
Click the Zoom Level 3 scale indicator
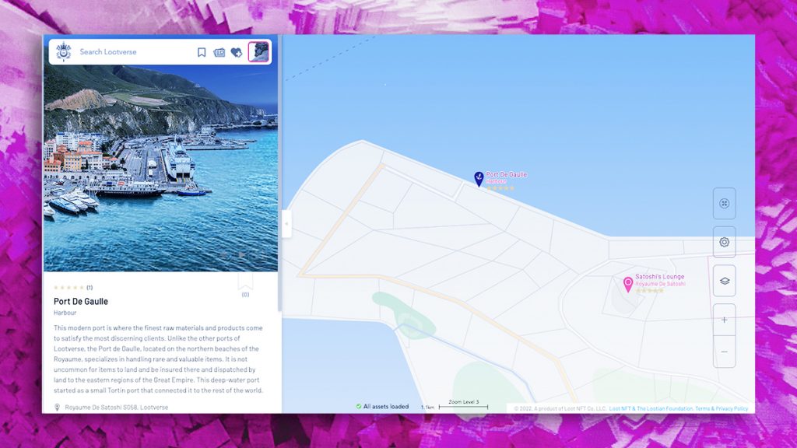[x=463, y=404]
